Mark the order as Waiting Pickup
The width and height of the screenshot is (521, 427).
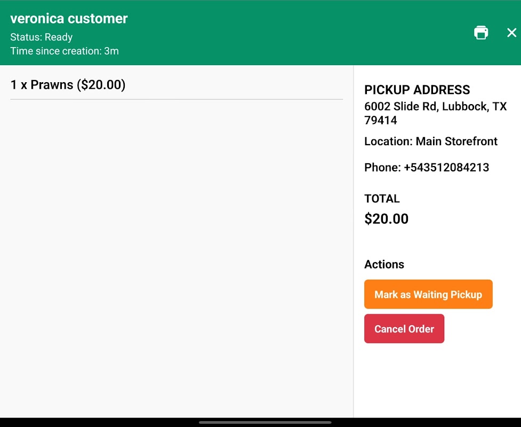(428, 294)
